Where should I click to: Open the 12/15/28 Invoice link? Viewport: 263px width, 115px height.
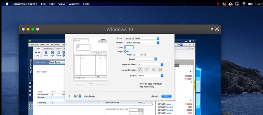coord(168,104)
